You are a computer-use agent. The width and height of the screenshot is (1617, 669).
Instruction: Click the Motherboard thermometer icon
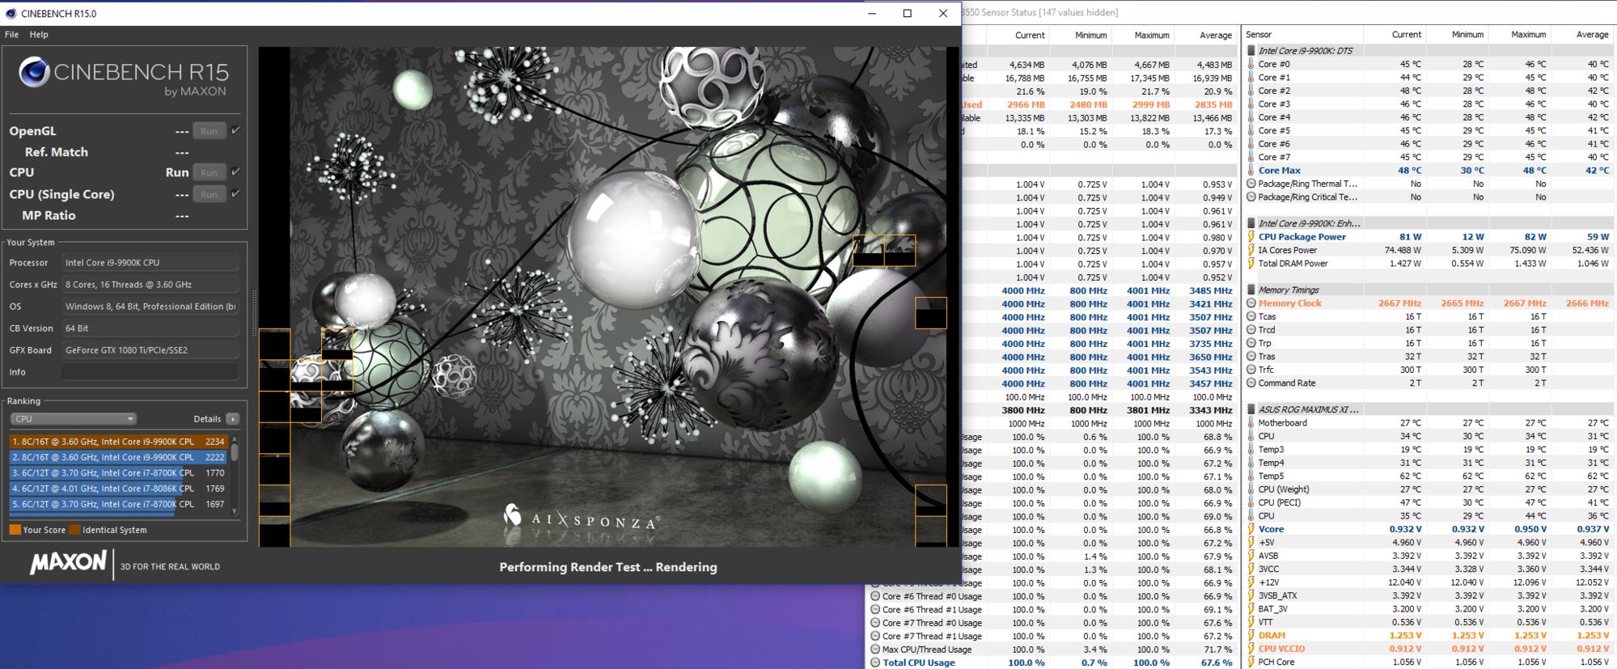coord(1251,422)
